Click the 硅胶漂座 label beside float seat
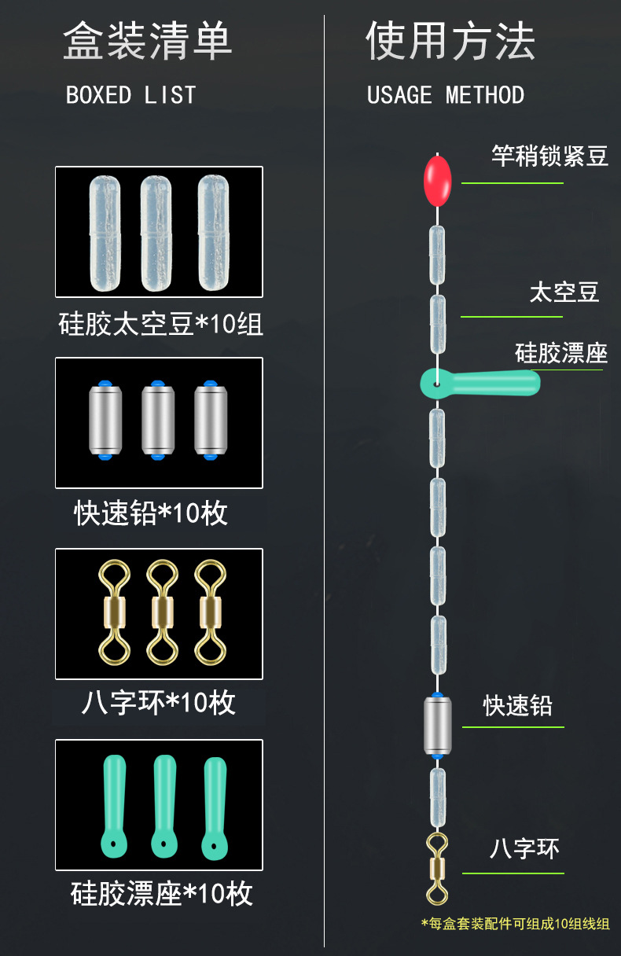Screen dimensions: 621x956 point(561,353)
